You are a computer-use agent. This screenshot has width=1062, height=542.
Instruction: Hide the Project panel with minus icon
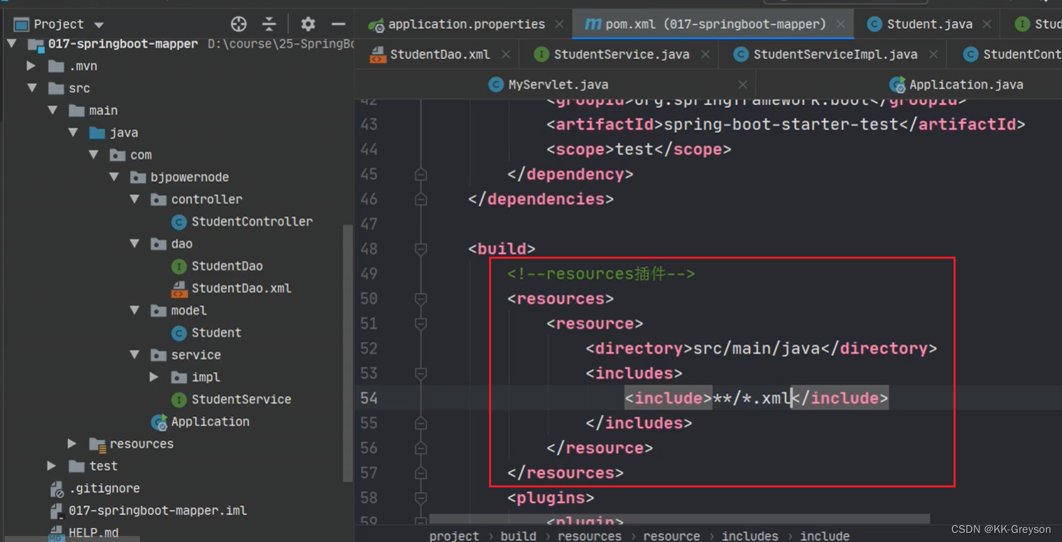tap(339, 24)
